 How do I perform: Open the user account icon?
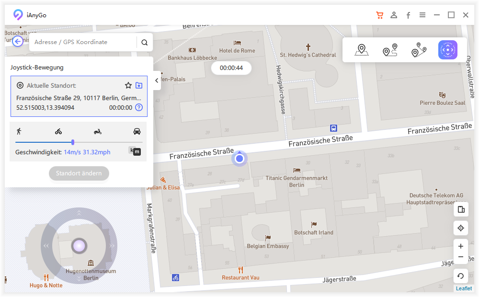(394, 15)
